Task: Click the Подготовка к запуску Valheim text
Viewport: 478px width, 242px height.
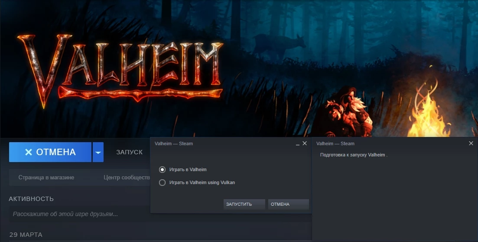Action: (354, 155)
